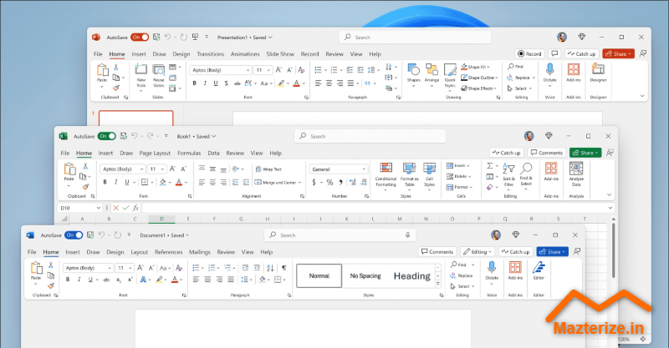
Task: Open Analyze Data in Excel
Action: tap(576, 174)
